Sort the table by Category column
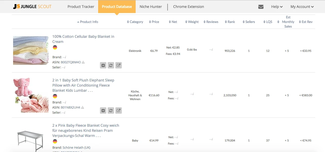This screenshot has width=325, height=152. coord(135,22)
